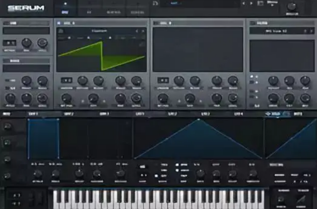Click the fourth macro knob
The width and height of the screenshot is (317, 209).
[7, 175]
